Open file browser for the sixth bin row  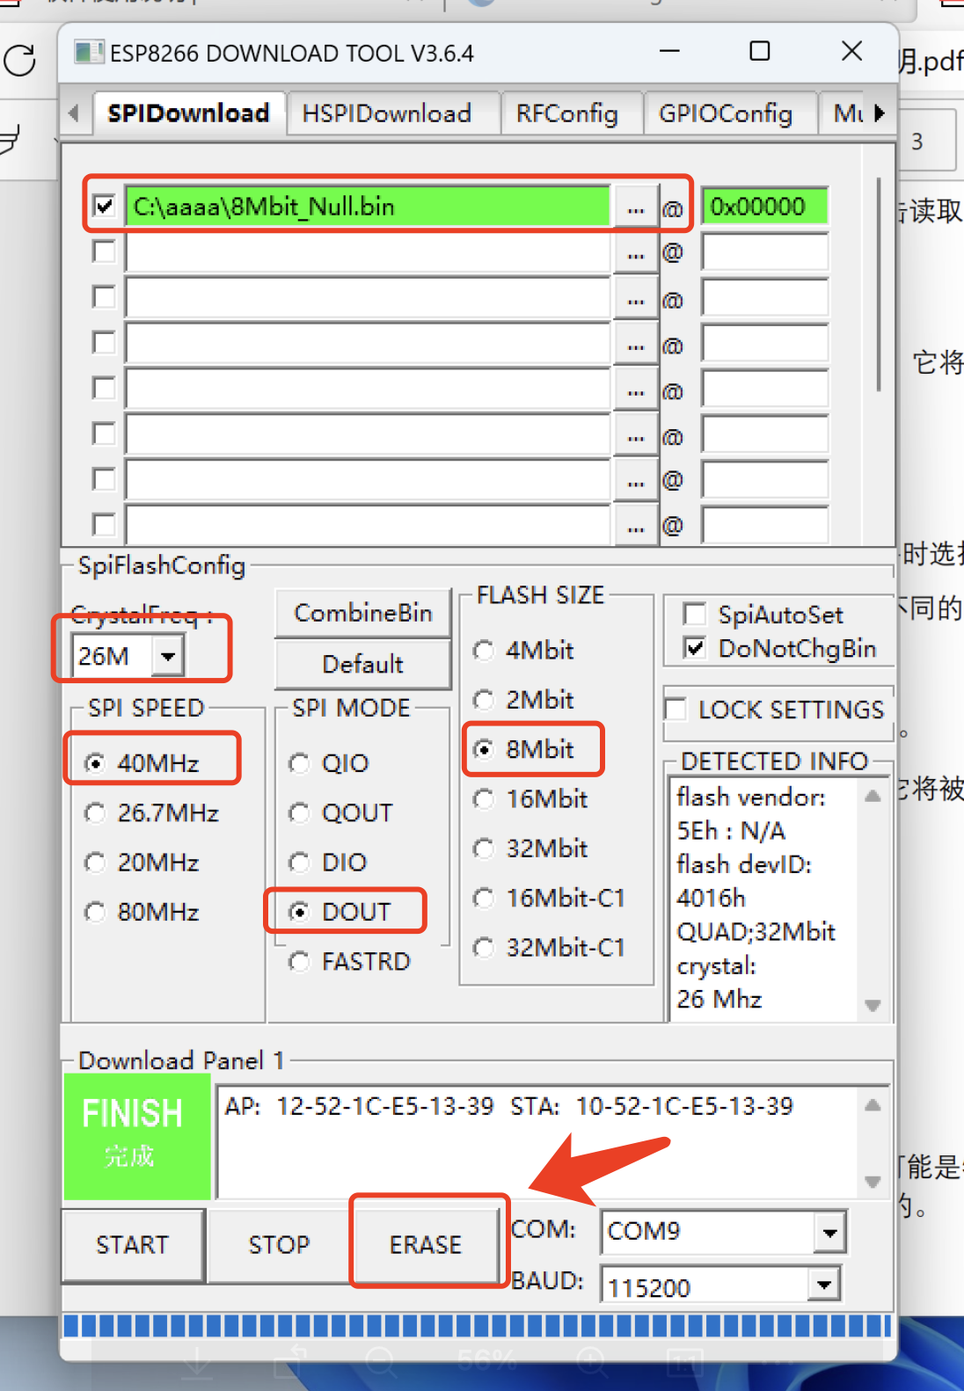click(x=636, y=437)
